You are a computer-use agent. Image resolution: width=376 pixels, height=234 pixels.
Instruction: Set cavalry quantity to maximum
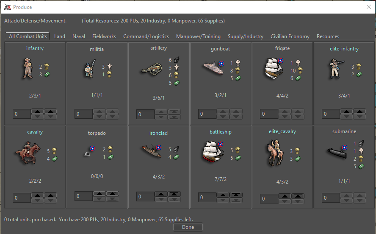[x=51, y=195]
